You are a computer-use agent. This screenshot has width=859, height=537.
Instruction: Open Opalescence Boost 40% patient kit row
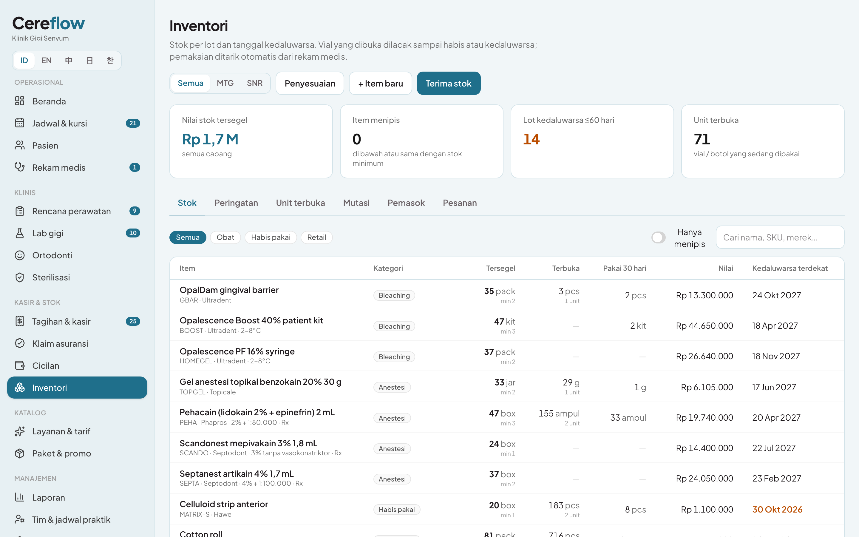pos(507,325)
